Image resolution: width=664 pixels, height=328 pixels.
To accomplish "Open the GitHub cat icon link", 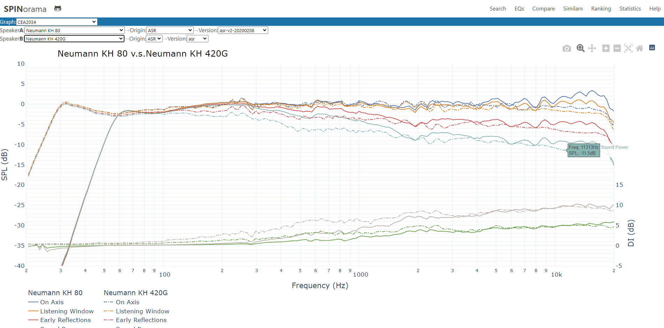I will point(58,9).
